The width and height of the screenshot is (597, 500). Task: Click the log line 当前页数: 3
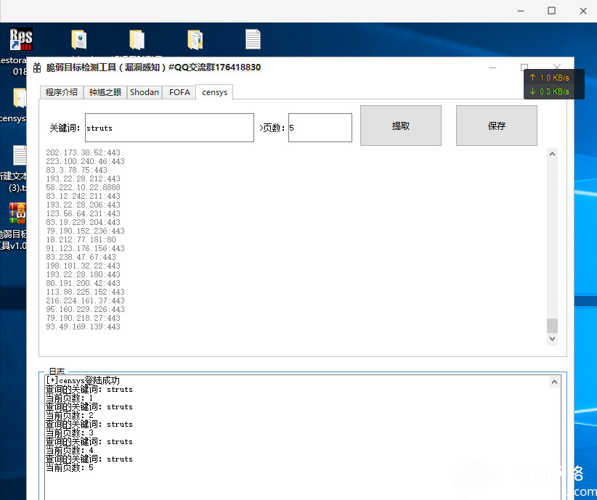[69, 433]
